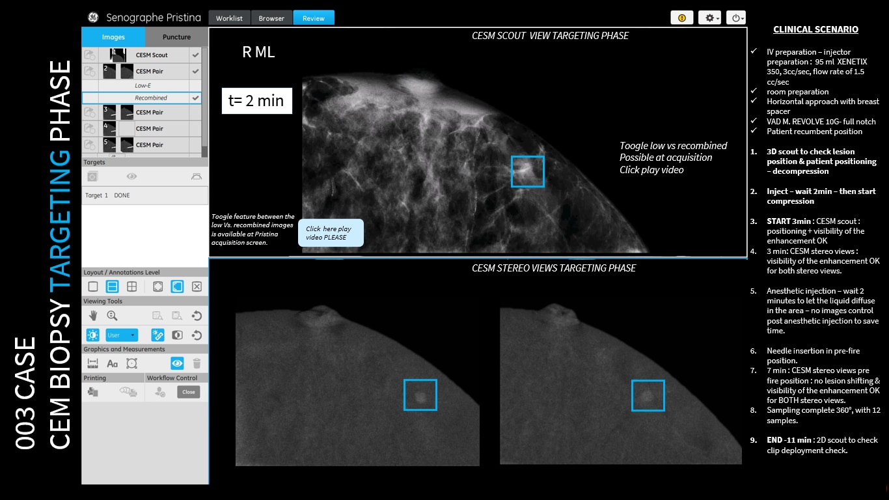Switch to the single image layout
The width and height of the screenshot is (889, 500).
point(92,286)
